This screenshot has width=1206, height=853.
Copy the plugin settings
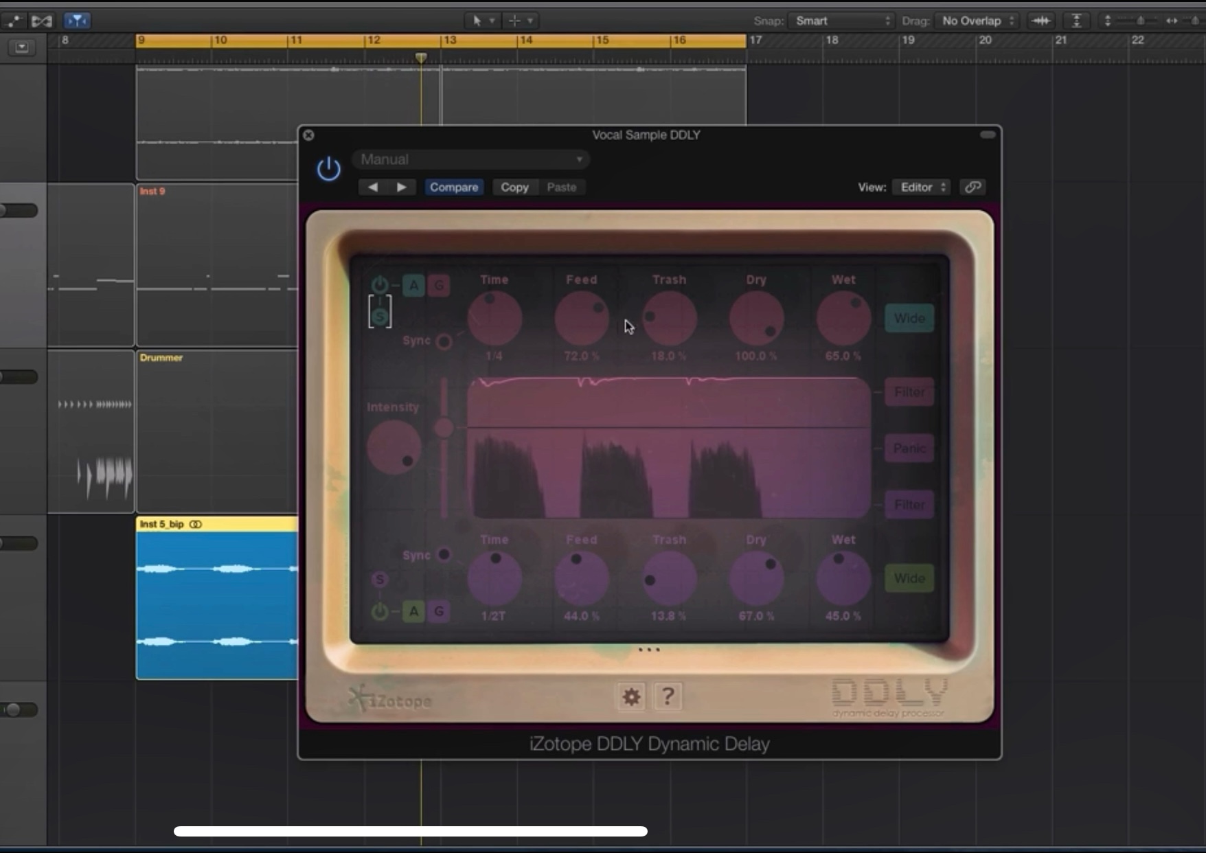(x=514, y=187)
